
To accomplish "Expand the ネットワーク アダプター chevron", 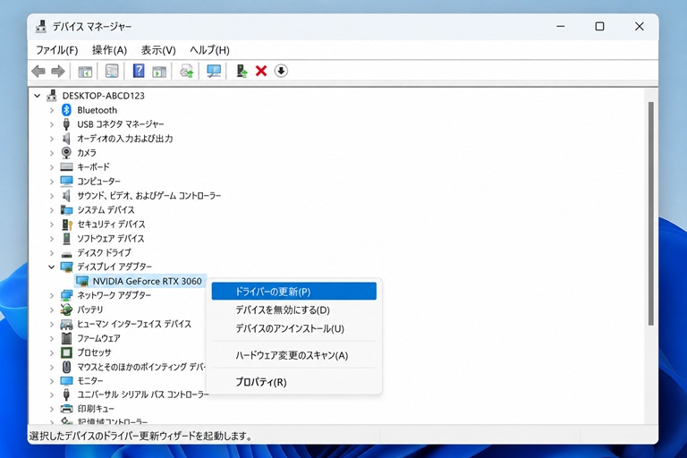I will click(52, 296).
